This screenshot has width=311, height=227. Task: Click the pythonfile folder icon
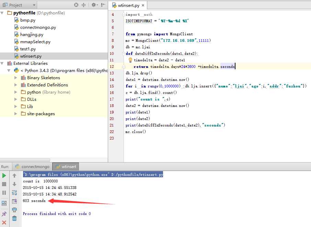(x=10, y=13)
